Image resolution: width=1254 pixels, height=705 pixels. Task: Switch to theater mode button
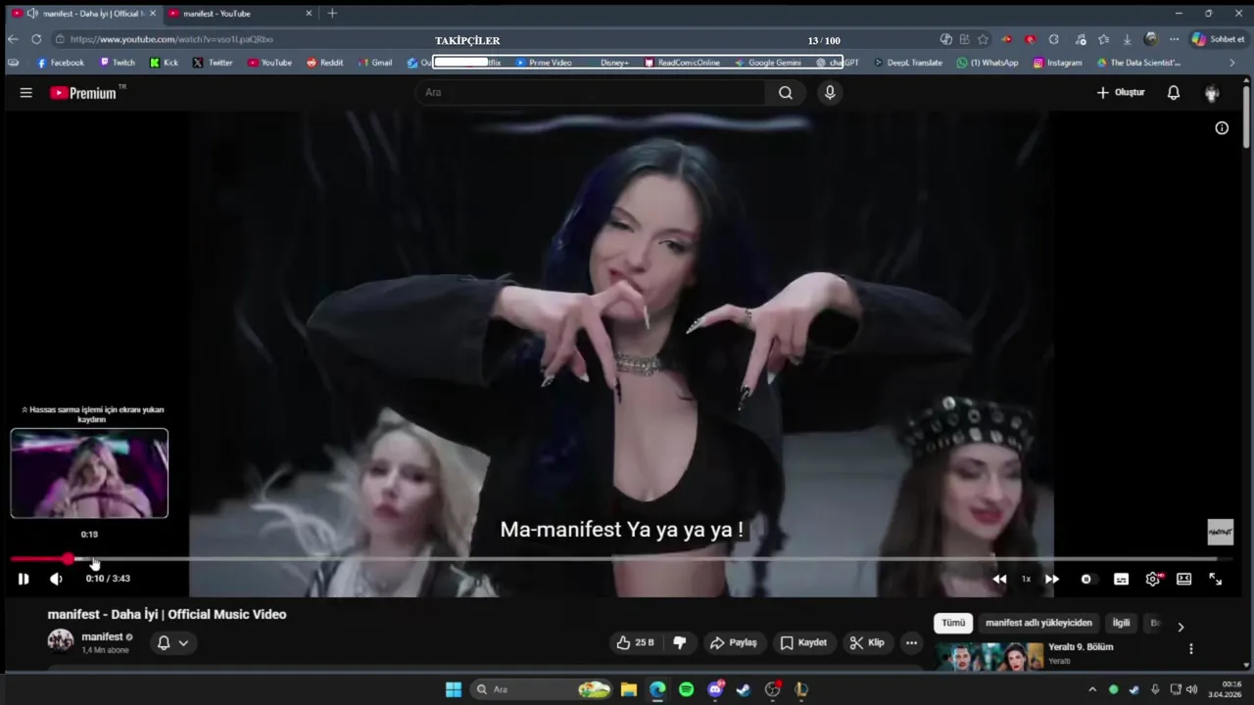tap(1183, 579)
